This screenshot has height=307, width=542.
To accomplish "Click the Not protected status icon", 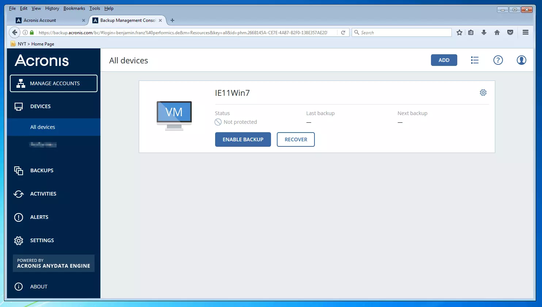I will click(x=218, y=122).
